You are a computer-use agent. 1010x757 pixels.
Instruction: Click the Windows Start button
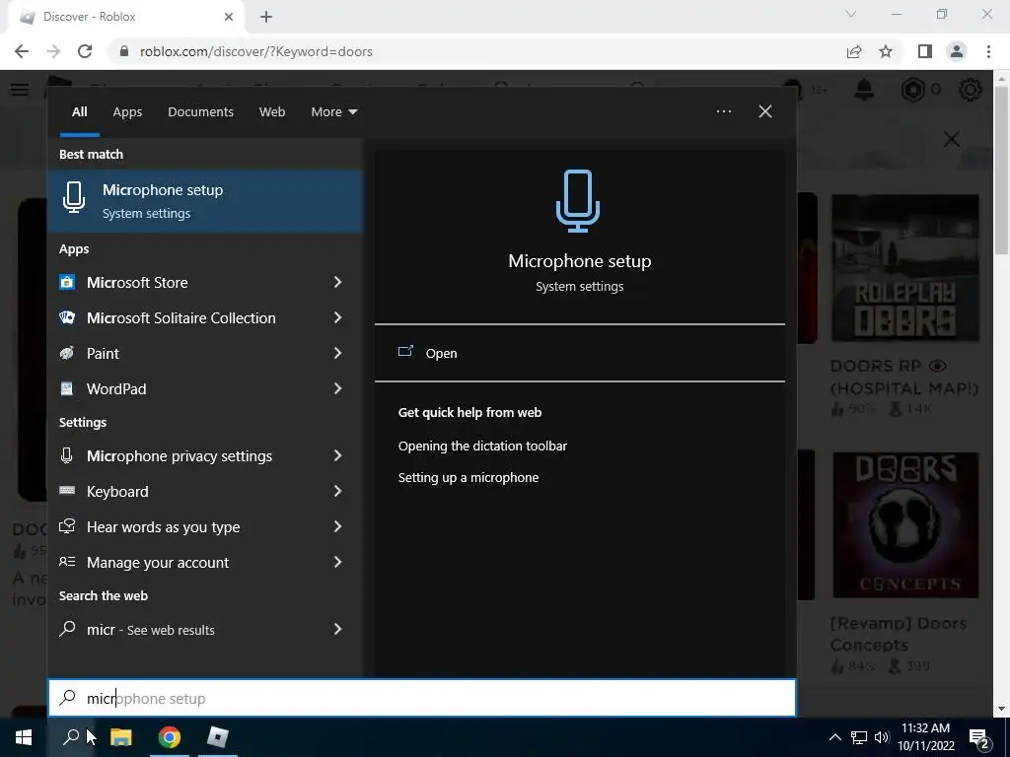24,737
